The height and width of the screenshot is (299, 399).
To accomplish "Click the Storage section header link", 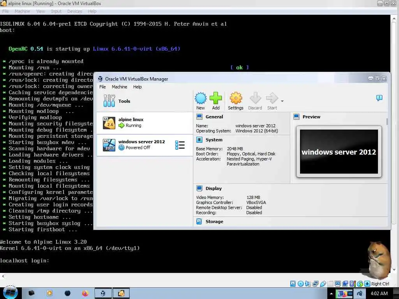I will 214,222.
